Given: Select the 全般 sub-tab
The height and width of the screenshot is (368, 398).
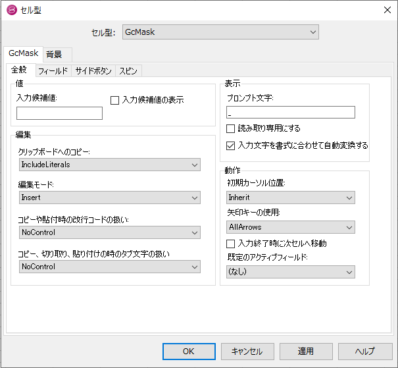Looking at the screenshot, I should click(20, 70).
